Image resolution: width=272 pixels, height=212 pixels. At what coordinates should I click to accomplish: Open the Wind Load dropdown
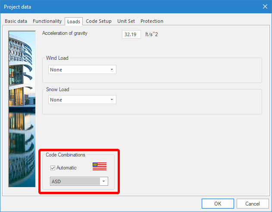pyautogui.click(x=82, y=70)
